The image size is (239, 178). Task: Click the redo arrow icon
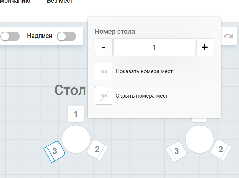(228, 36)
